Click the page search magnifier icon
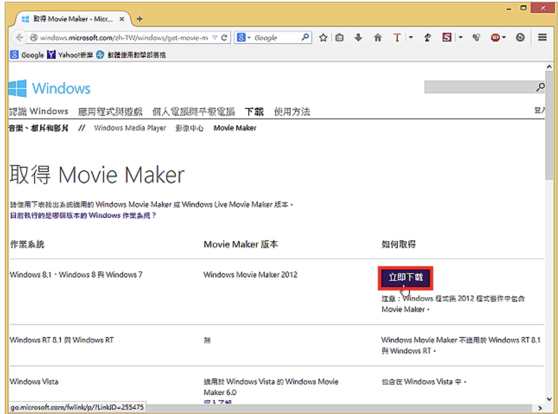 [540, 87]
